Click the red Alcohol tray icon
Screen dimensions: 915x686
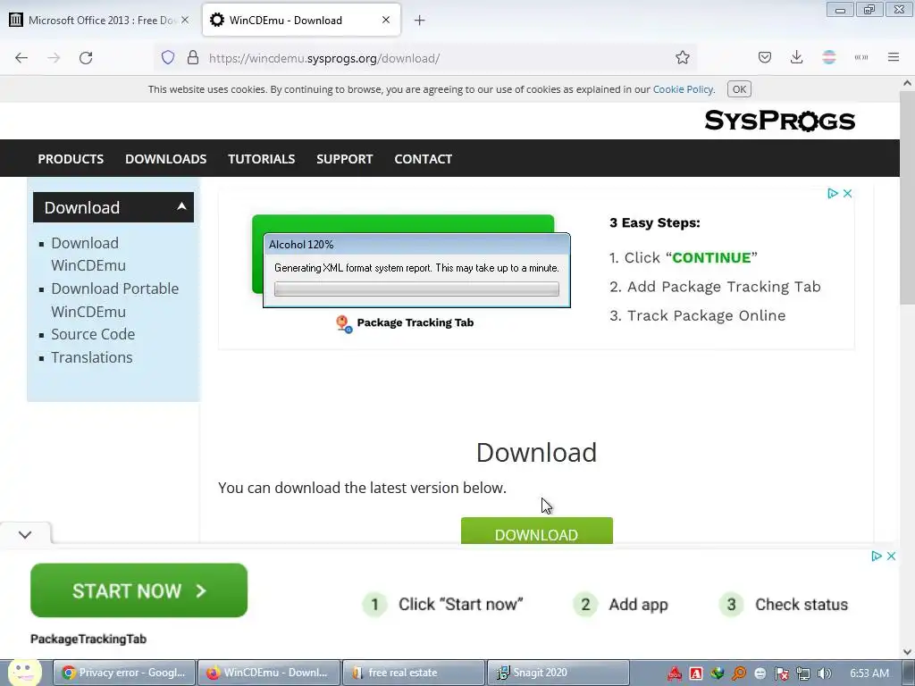675,673
